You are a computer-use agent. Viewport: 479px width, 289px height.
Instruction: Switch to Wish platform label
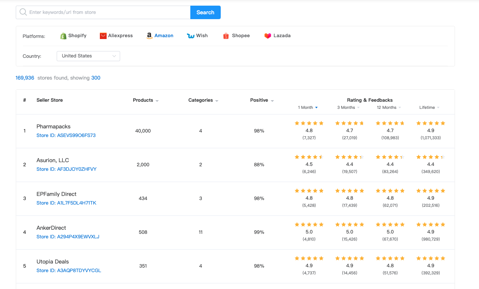tap(202, 36)
